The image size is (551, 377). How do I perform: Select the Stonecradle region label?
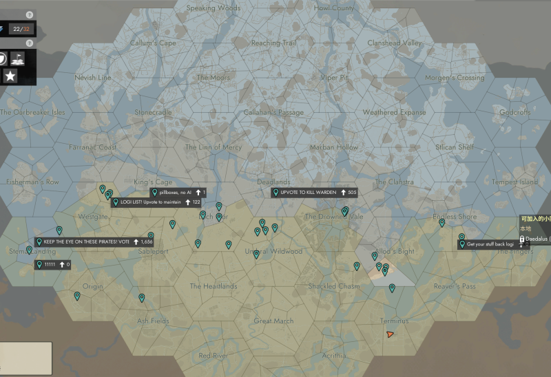tap(153, 112)
